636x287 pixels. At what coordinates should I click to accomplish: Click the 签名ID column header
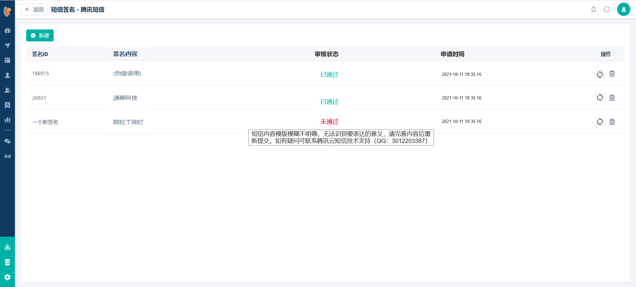coord(40,54)
